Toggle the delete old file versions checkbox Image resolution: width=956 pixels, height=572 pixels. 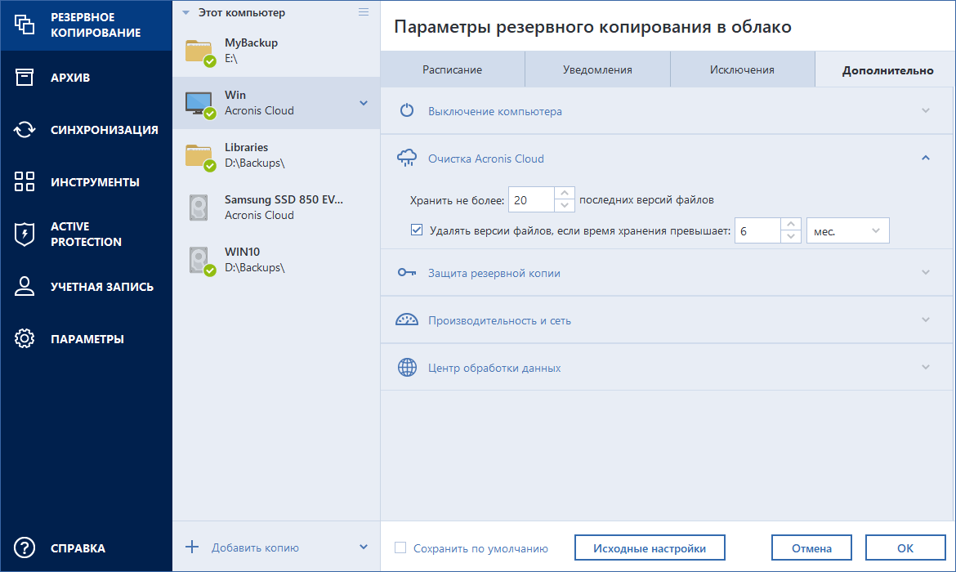pyautogui.click(x=417, y=230)
